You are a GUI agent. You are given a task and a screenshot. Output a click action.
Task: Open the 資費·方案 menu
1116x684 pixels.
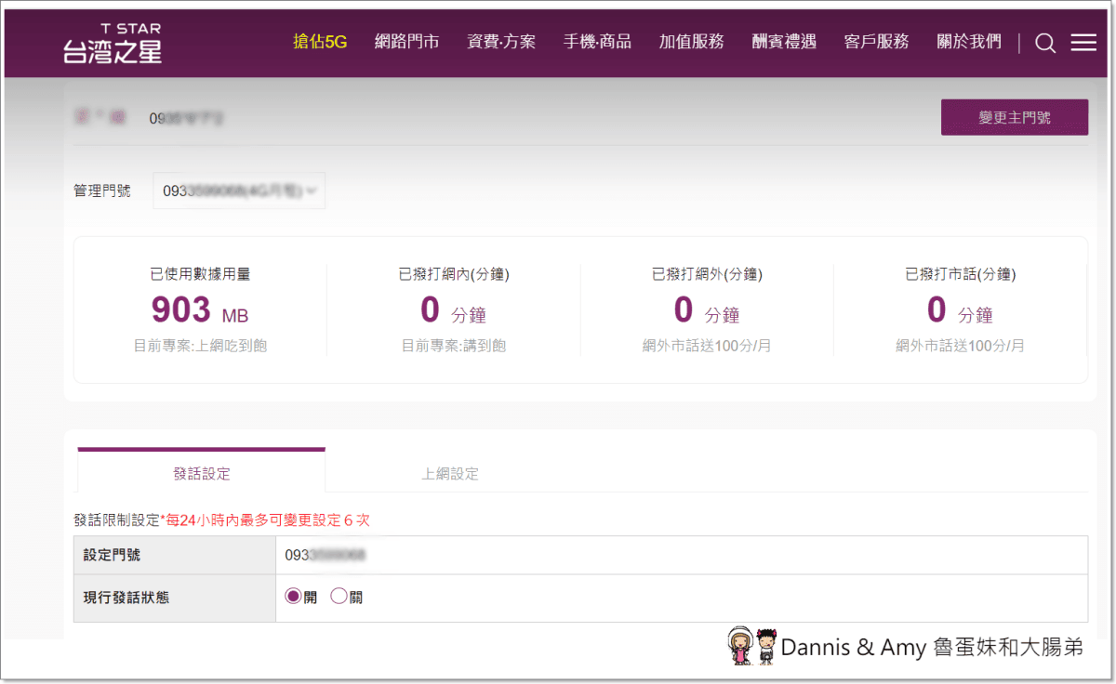pyautogui.click(x=501, y=42)
